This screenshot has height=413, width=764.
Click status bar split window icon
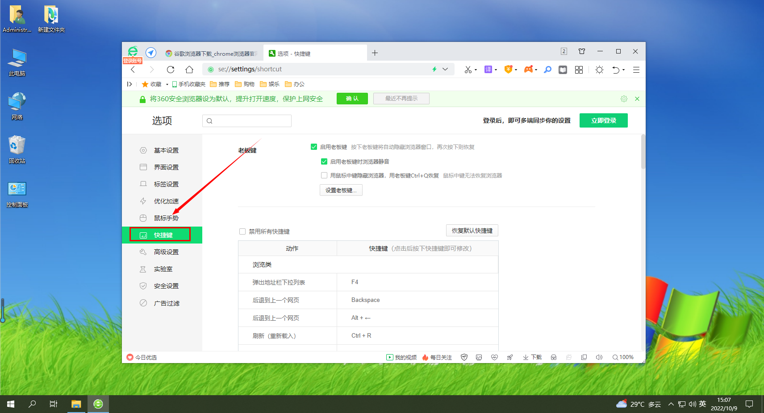pyautogui.click(x=584, y=357)
